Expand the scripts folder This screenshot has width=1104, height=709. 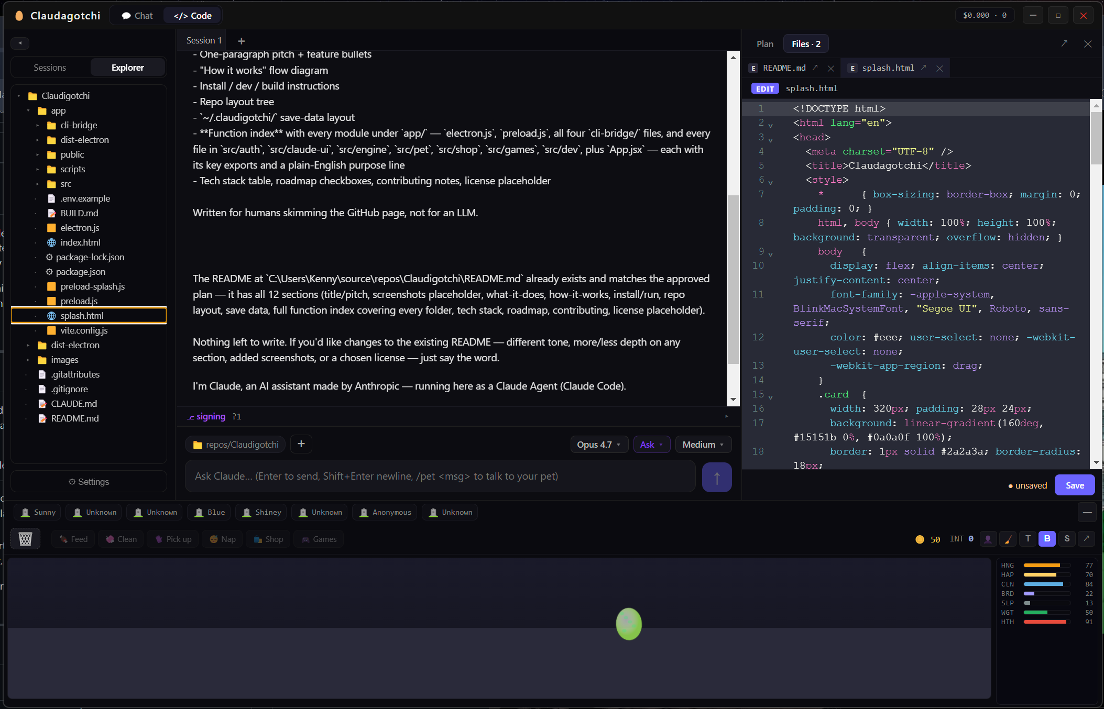click(x=38, y=169)
